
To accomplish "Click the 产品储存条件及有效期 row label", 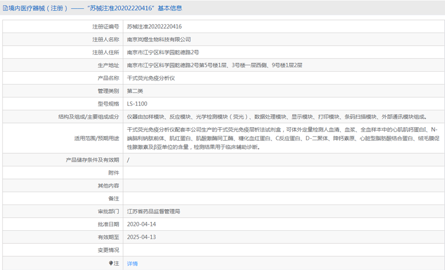I will point(93,160).
